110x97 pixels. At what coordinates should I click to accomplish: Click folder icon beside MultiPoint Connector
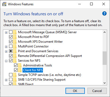coord(15,46)
